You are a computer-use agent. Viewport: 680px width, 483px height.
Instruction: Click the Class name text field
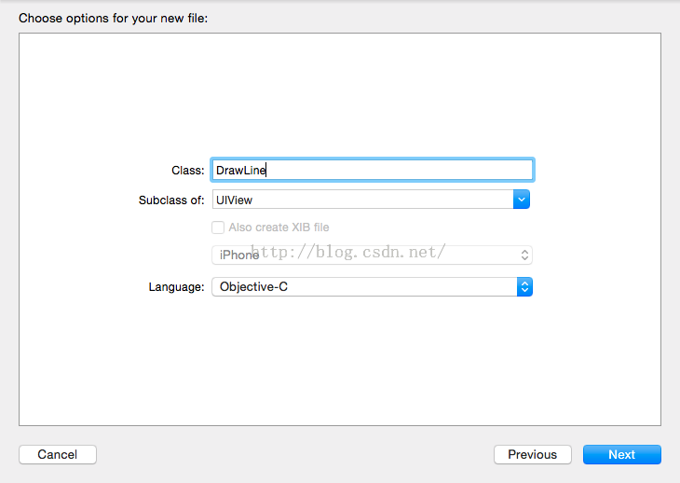373,170
